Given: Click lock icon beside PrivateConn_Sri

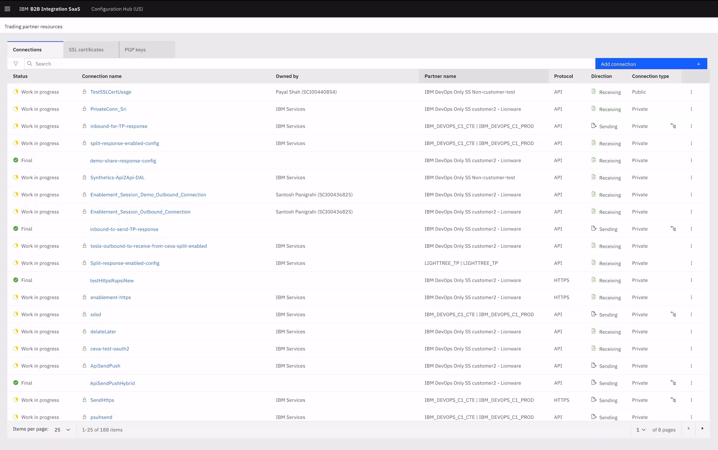Looking at the screenshot, I should [x=84, y=109].
